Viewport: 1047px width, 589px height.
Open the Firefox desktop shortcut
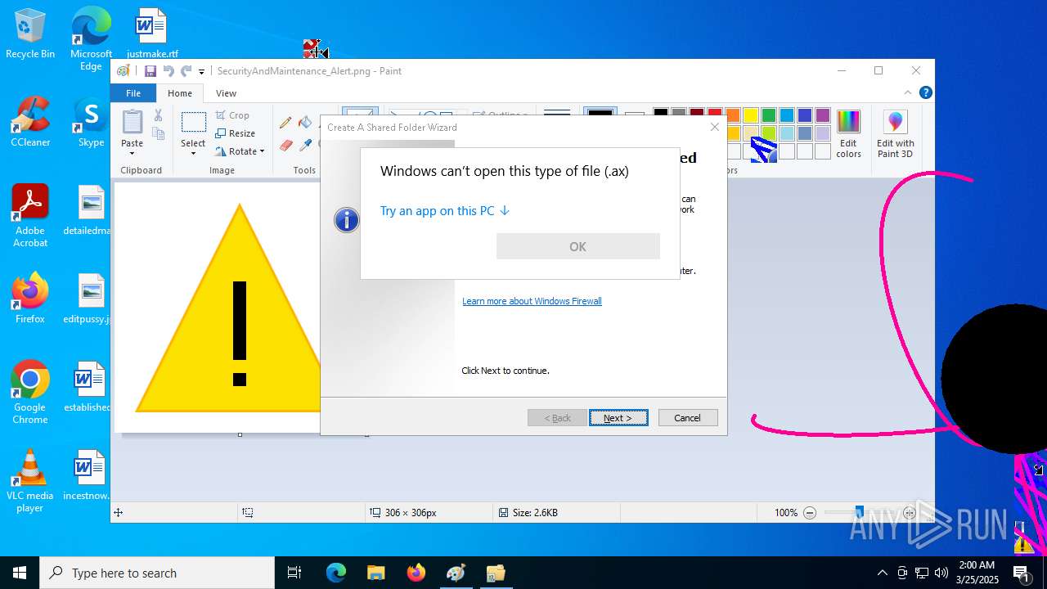coord(30,299)
